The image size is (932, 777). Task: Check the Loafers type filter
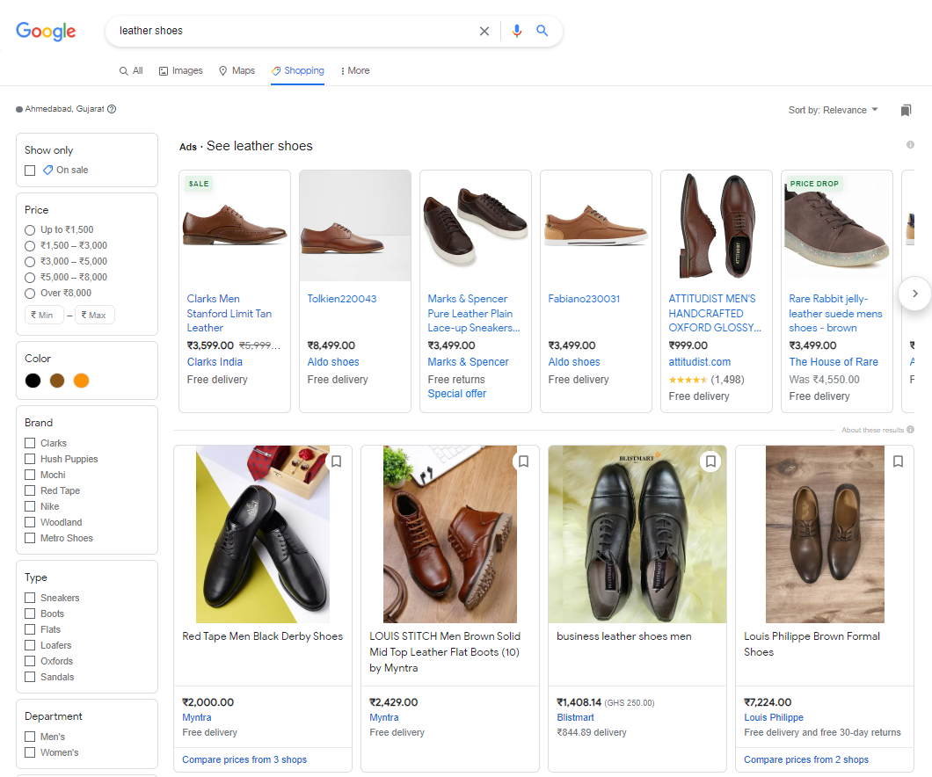(x=30, y=645)
